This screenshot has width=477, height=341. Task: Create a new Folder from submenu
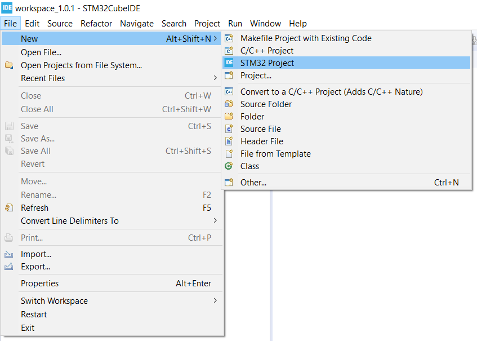[x=346, y=116]
